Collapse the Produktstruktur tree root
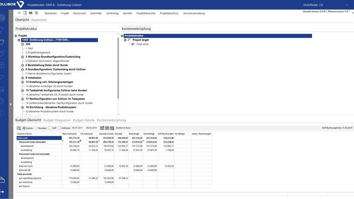354x199 pixels. 122,36
